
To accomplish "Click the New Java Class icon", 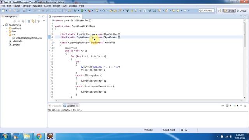I will pyautogui.click(x=103, y=10).
